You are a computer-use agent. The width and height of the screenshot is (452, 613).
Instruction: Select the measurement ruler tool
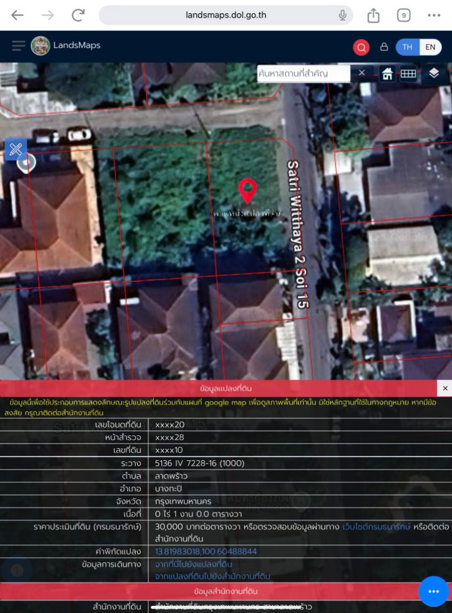pyautogui.click(x=16, y=149)
